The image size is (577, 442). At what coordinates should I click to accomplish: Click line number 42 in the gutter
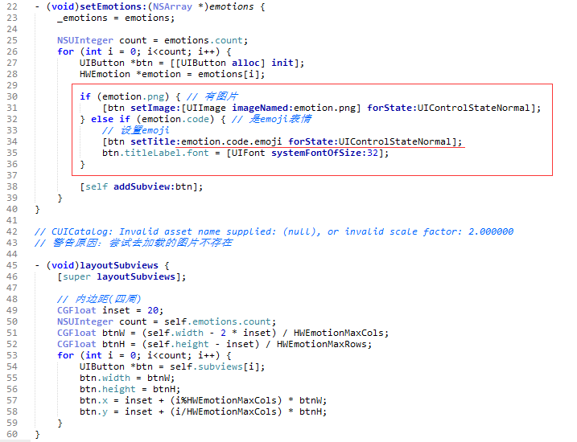click(x=12, y=231)
